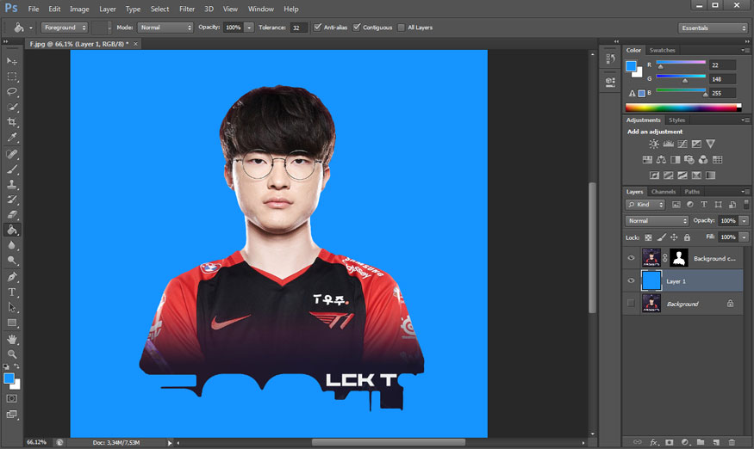The image size is (754, 449).
Task: Select the Horizontal Type tool
Action: (x=12, y=292)
